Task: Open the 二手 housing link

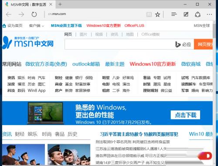Action: click(116, 90)
